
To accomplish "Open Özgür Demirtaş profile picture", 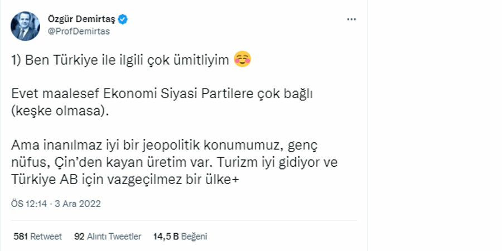I will click(x=25, y=26).
